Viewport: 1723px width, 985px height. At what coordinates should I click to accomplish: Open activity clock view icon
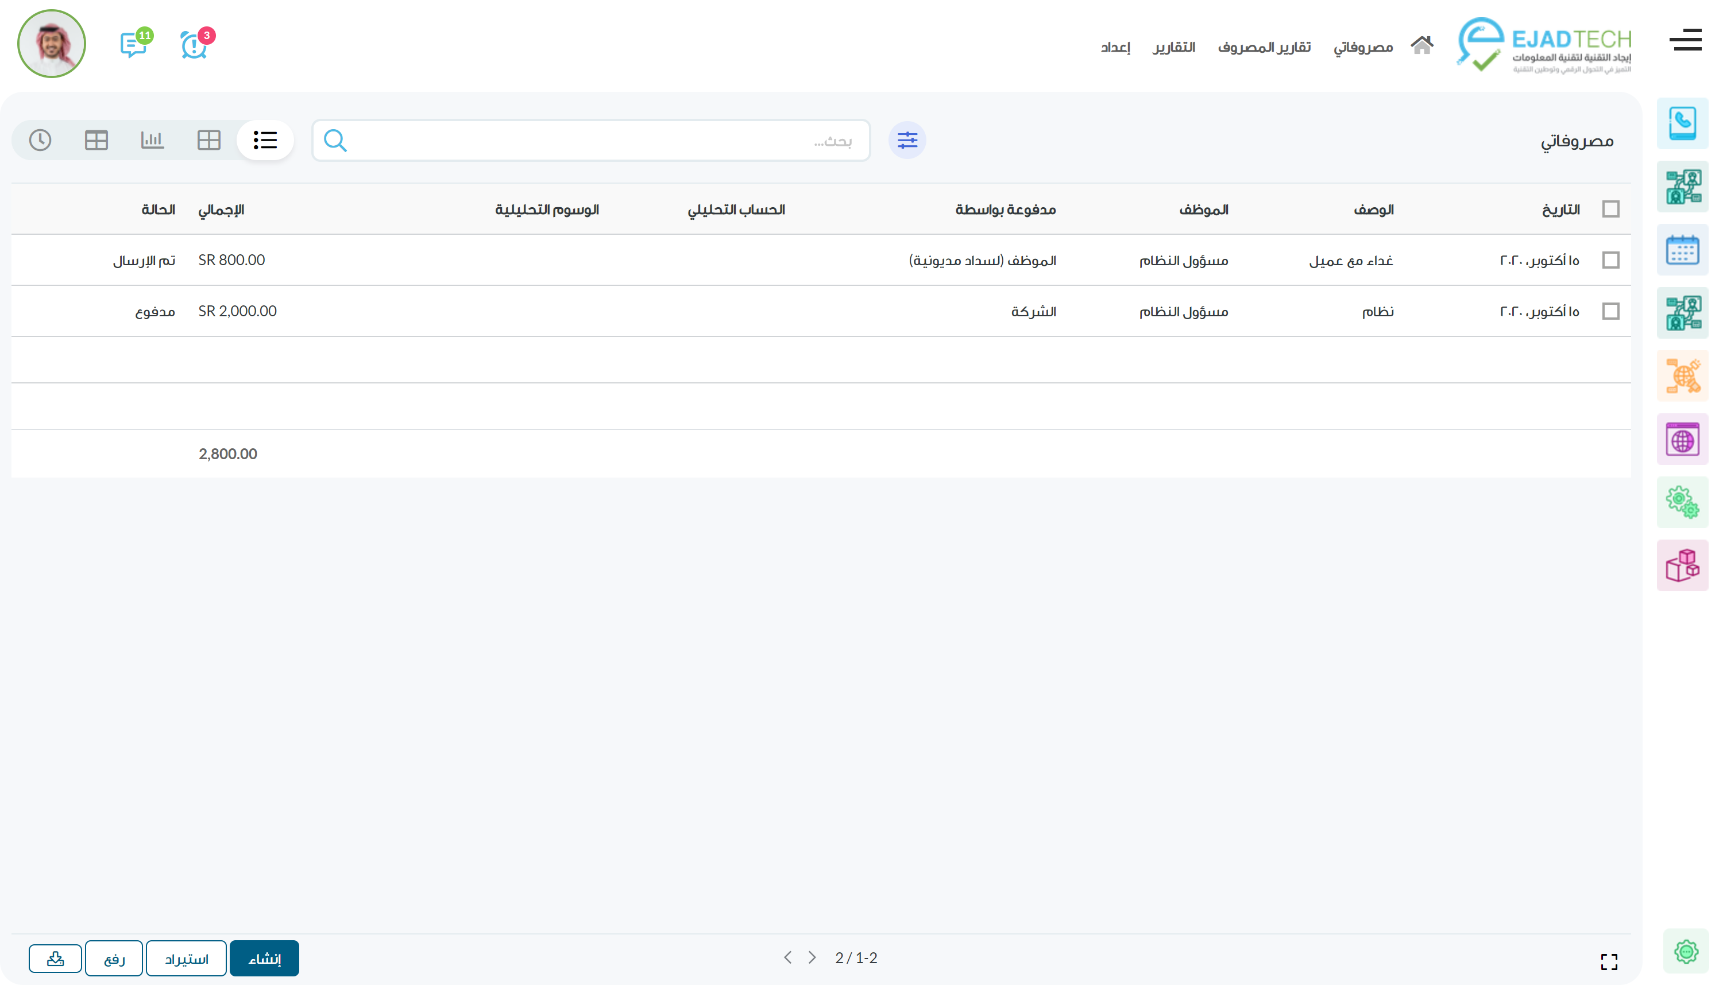point(40,140)
